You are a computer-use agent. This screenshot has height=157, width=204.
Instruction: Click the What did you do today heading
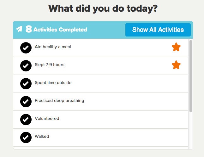103,8
